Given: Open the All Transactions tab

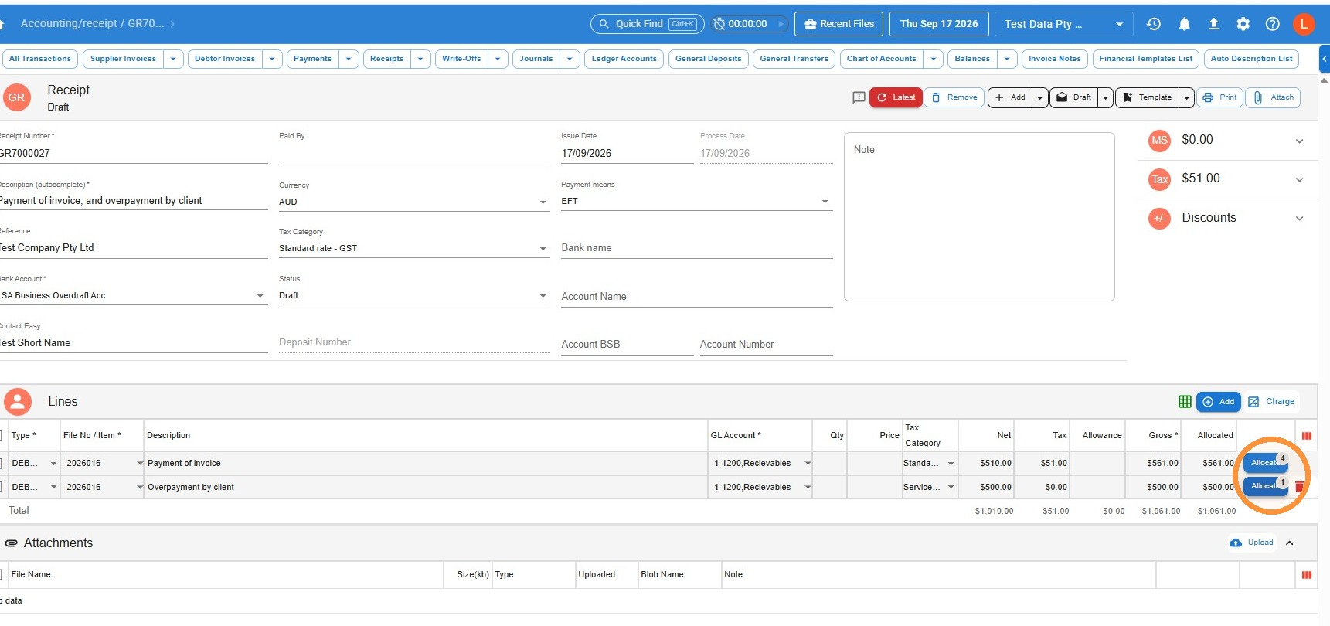Looking at the screenshot, I should (x=39, y=59).
